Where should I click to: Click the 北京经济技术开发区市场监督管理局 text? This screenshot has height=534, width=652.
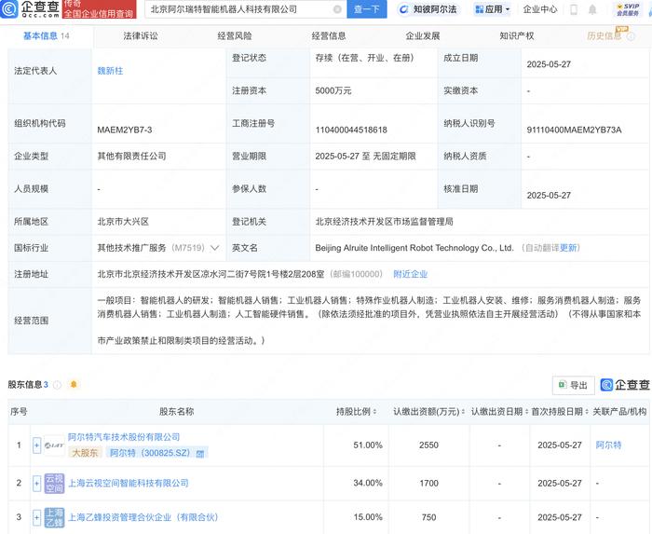pyautogui.click(x=384, y=222)
